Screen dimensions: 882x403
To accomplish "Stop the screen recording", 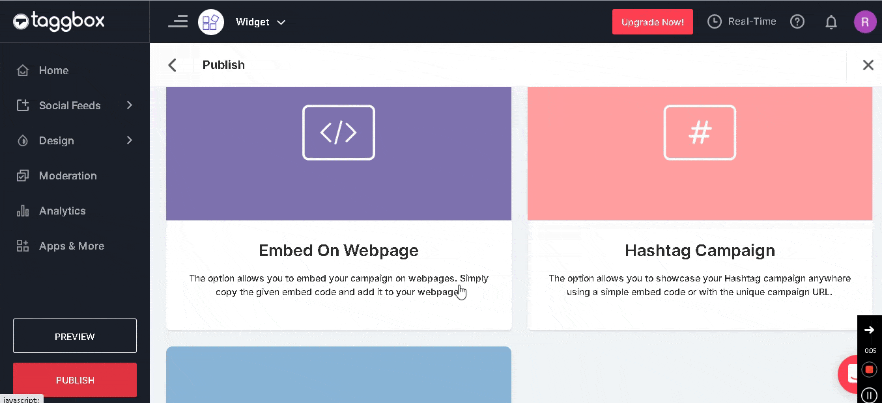I will 870,370.
